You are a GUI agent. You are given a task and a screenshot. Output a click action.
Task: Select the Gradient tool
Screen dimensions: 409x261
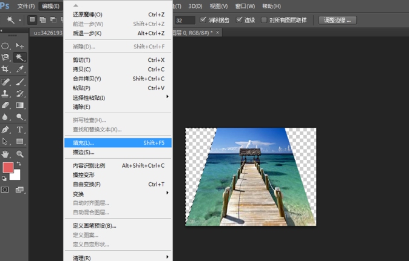[x=20, y=105]
